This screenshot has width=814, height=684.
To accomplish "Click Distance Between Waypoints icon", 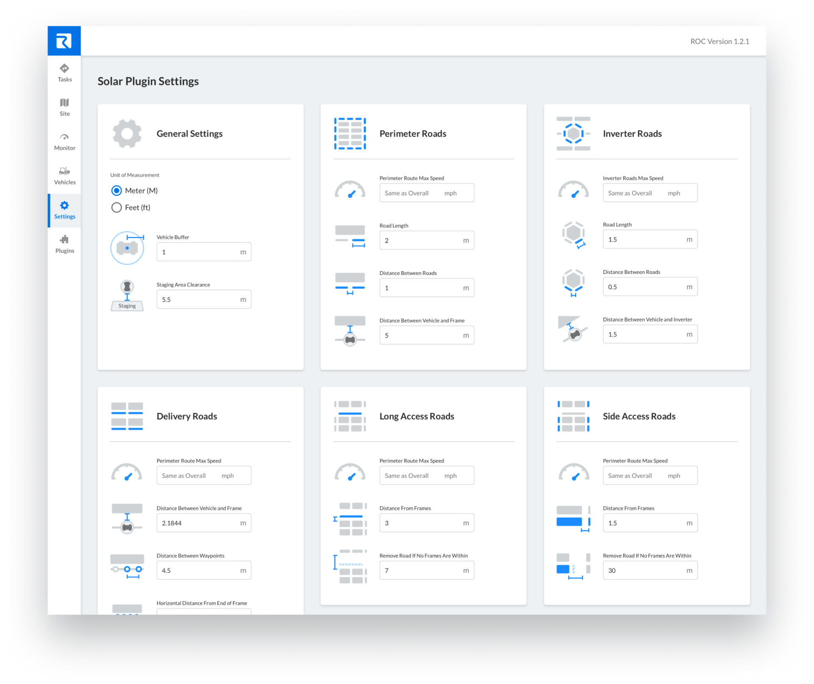I will [x=127, y=567].
